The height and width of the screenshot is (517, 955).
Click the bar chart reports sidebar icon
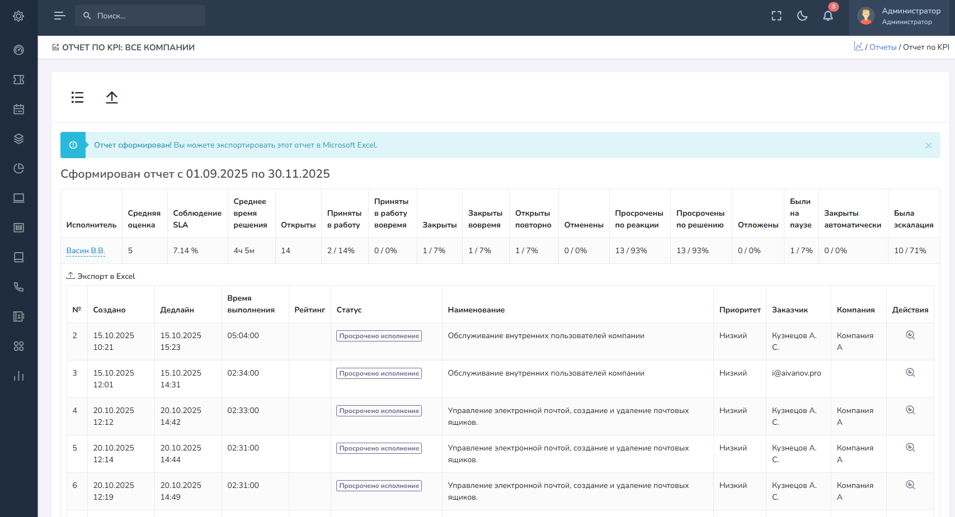(x=18, y=376)
